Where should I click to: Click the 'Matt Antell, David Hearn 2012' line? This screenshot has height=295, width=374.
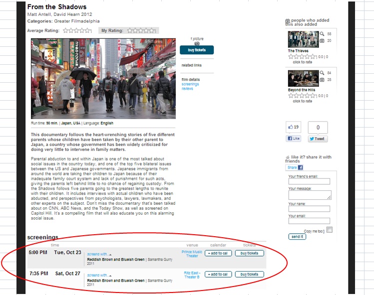(59, 14)
